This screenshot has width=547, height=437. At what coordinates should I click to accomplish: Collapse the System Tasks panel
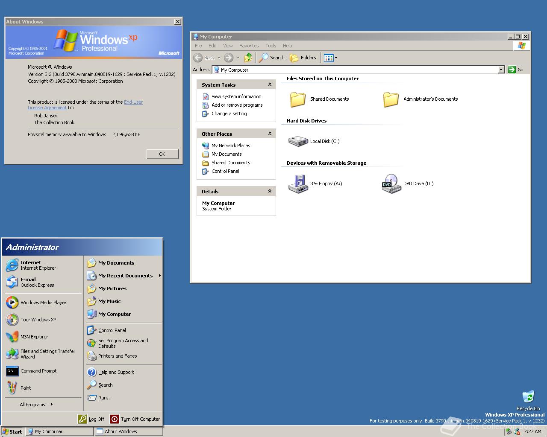click(270, 84)
